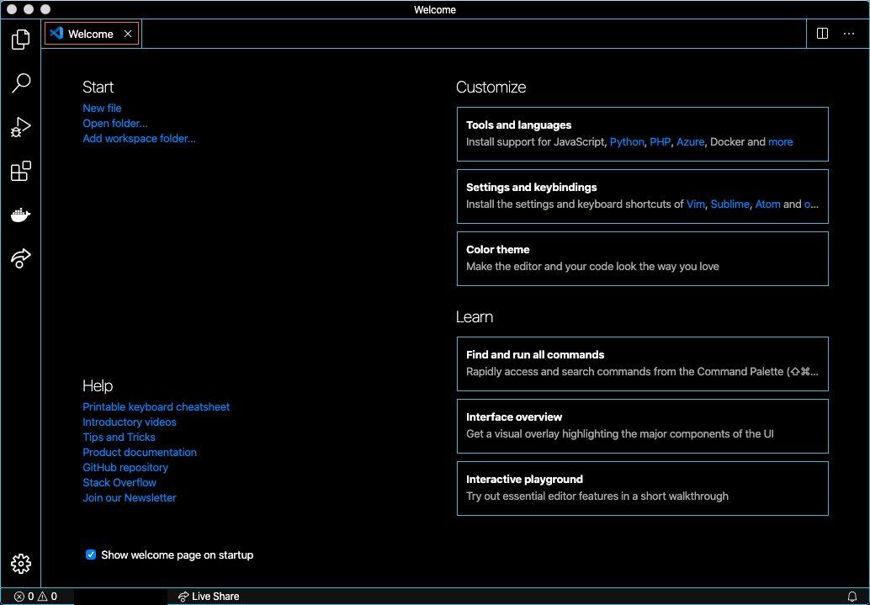Open the Live Share view in activity bar
The width and height of the screenshot is (870, 605).
(x=20, y=258)
